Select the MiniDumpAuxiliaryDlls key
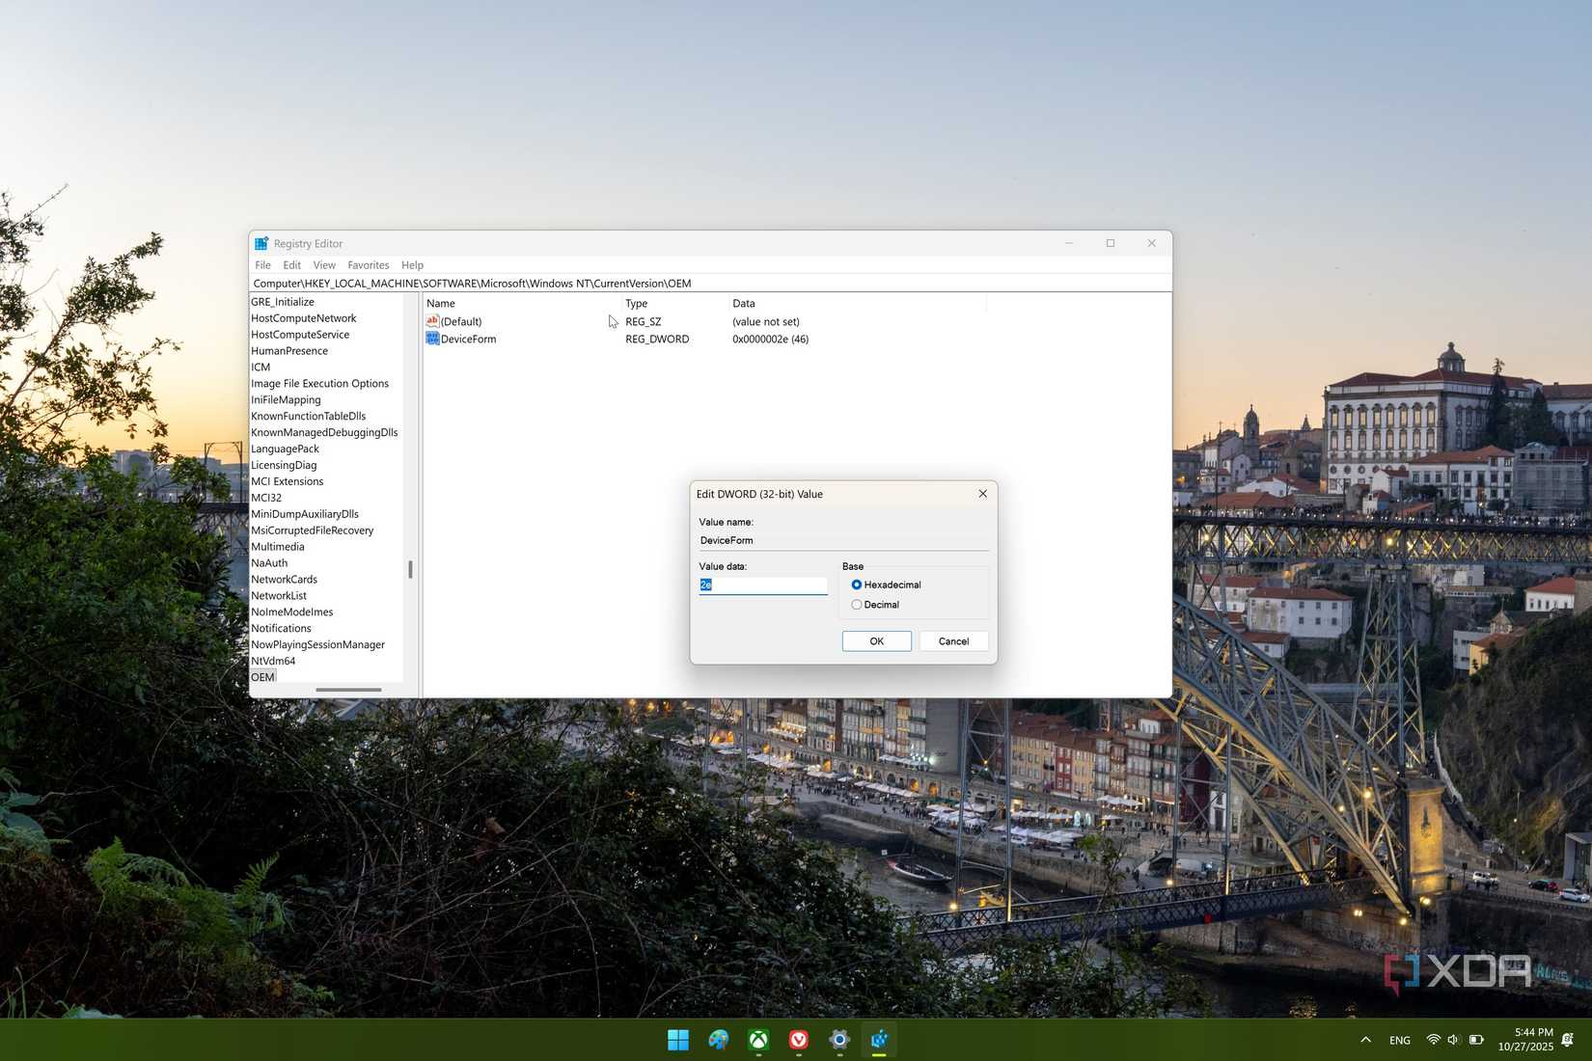This screenshot has height=1061, width=1592. click(305, 514)
